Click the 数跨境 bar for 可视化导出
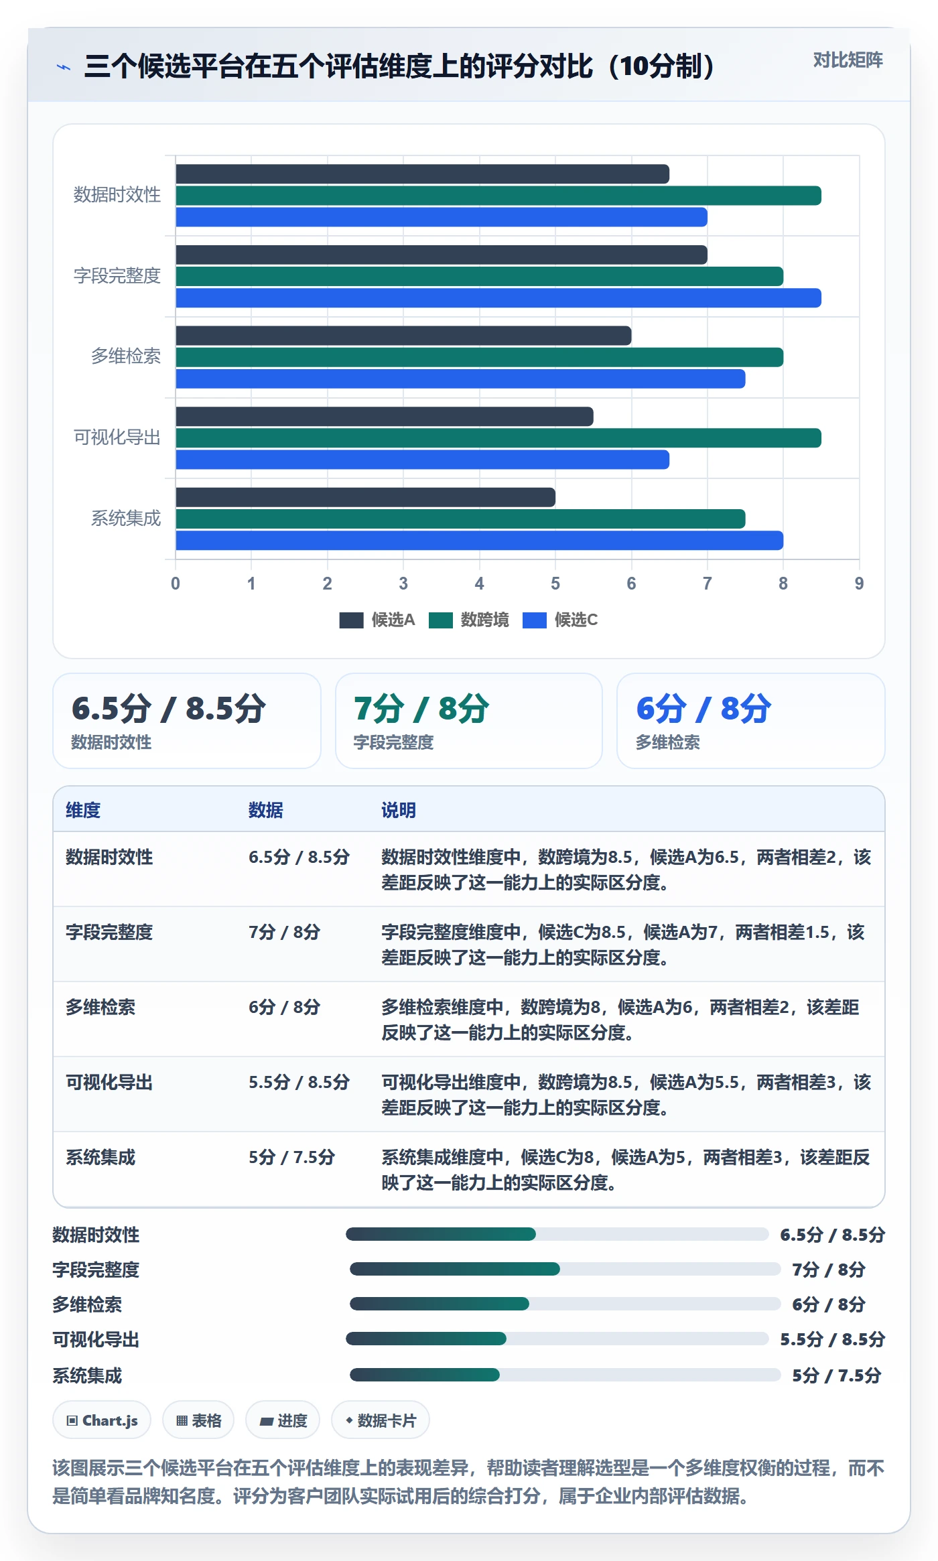Viewport: 938px width, 1561px height. pos(498,438)
